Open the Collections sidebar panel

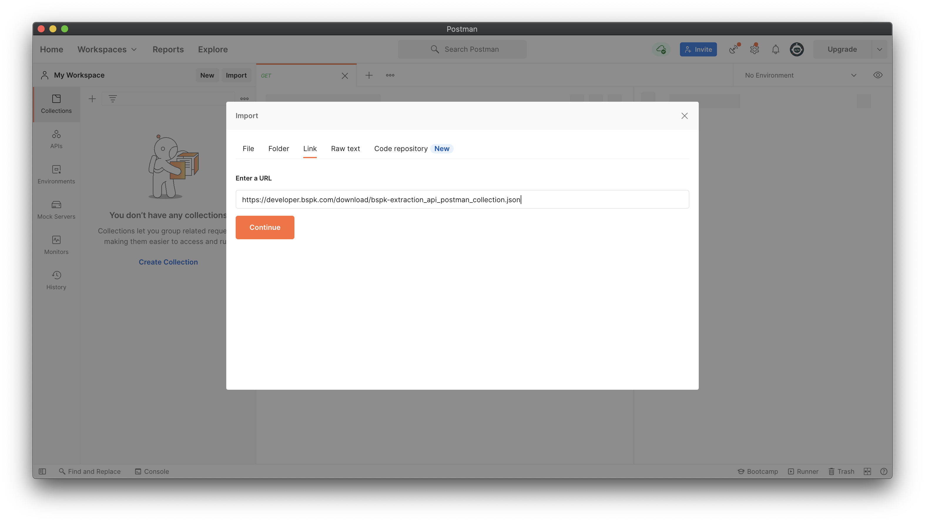click(56, 104)
